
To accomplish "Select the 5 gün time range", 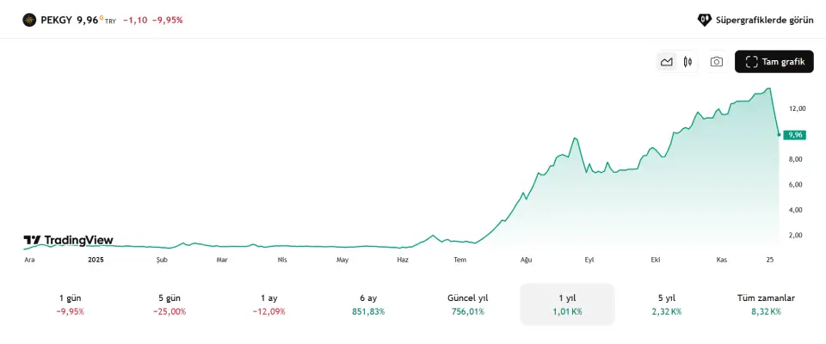I will (170, 304).
